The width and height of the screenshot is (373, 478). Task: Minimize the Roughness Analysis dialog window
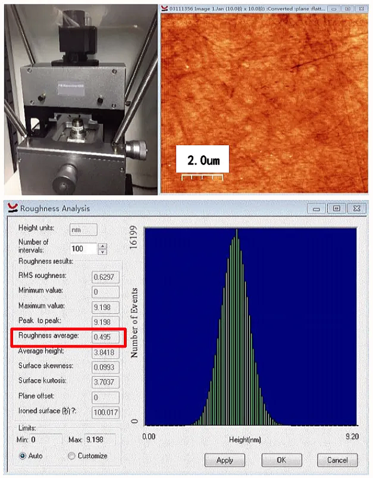(x=318, y=208)
